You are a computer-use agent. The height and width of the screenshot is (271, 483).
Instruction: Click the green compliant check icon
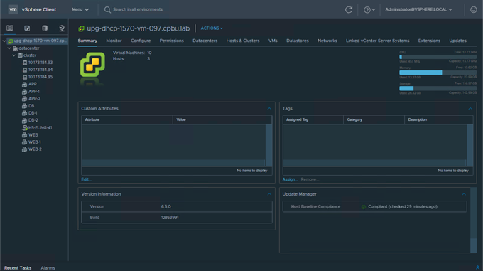click(x=364, y=206)
